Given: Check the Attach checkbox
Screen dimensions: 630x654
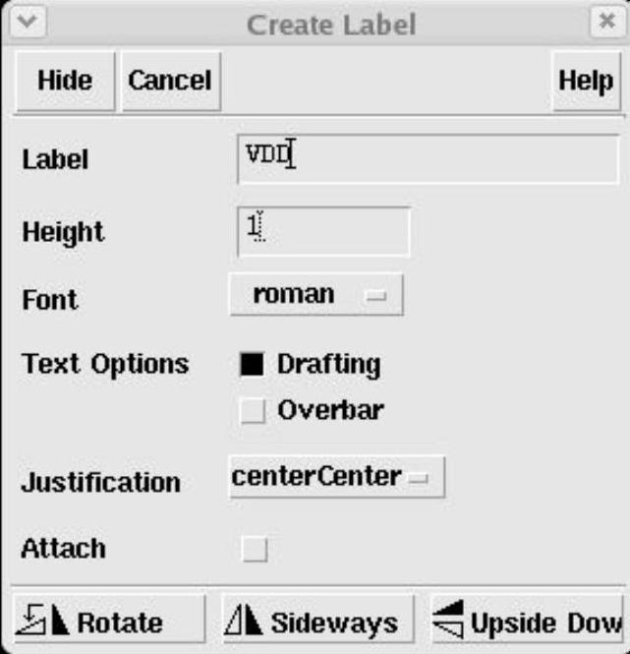Looking at the screenshot, I should tap(254, 549).
